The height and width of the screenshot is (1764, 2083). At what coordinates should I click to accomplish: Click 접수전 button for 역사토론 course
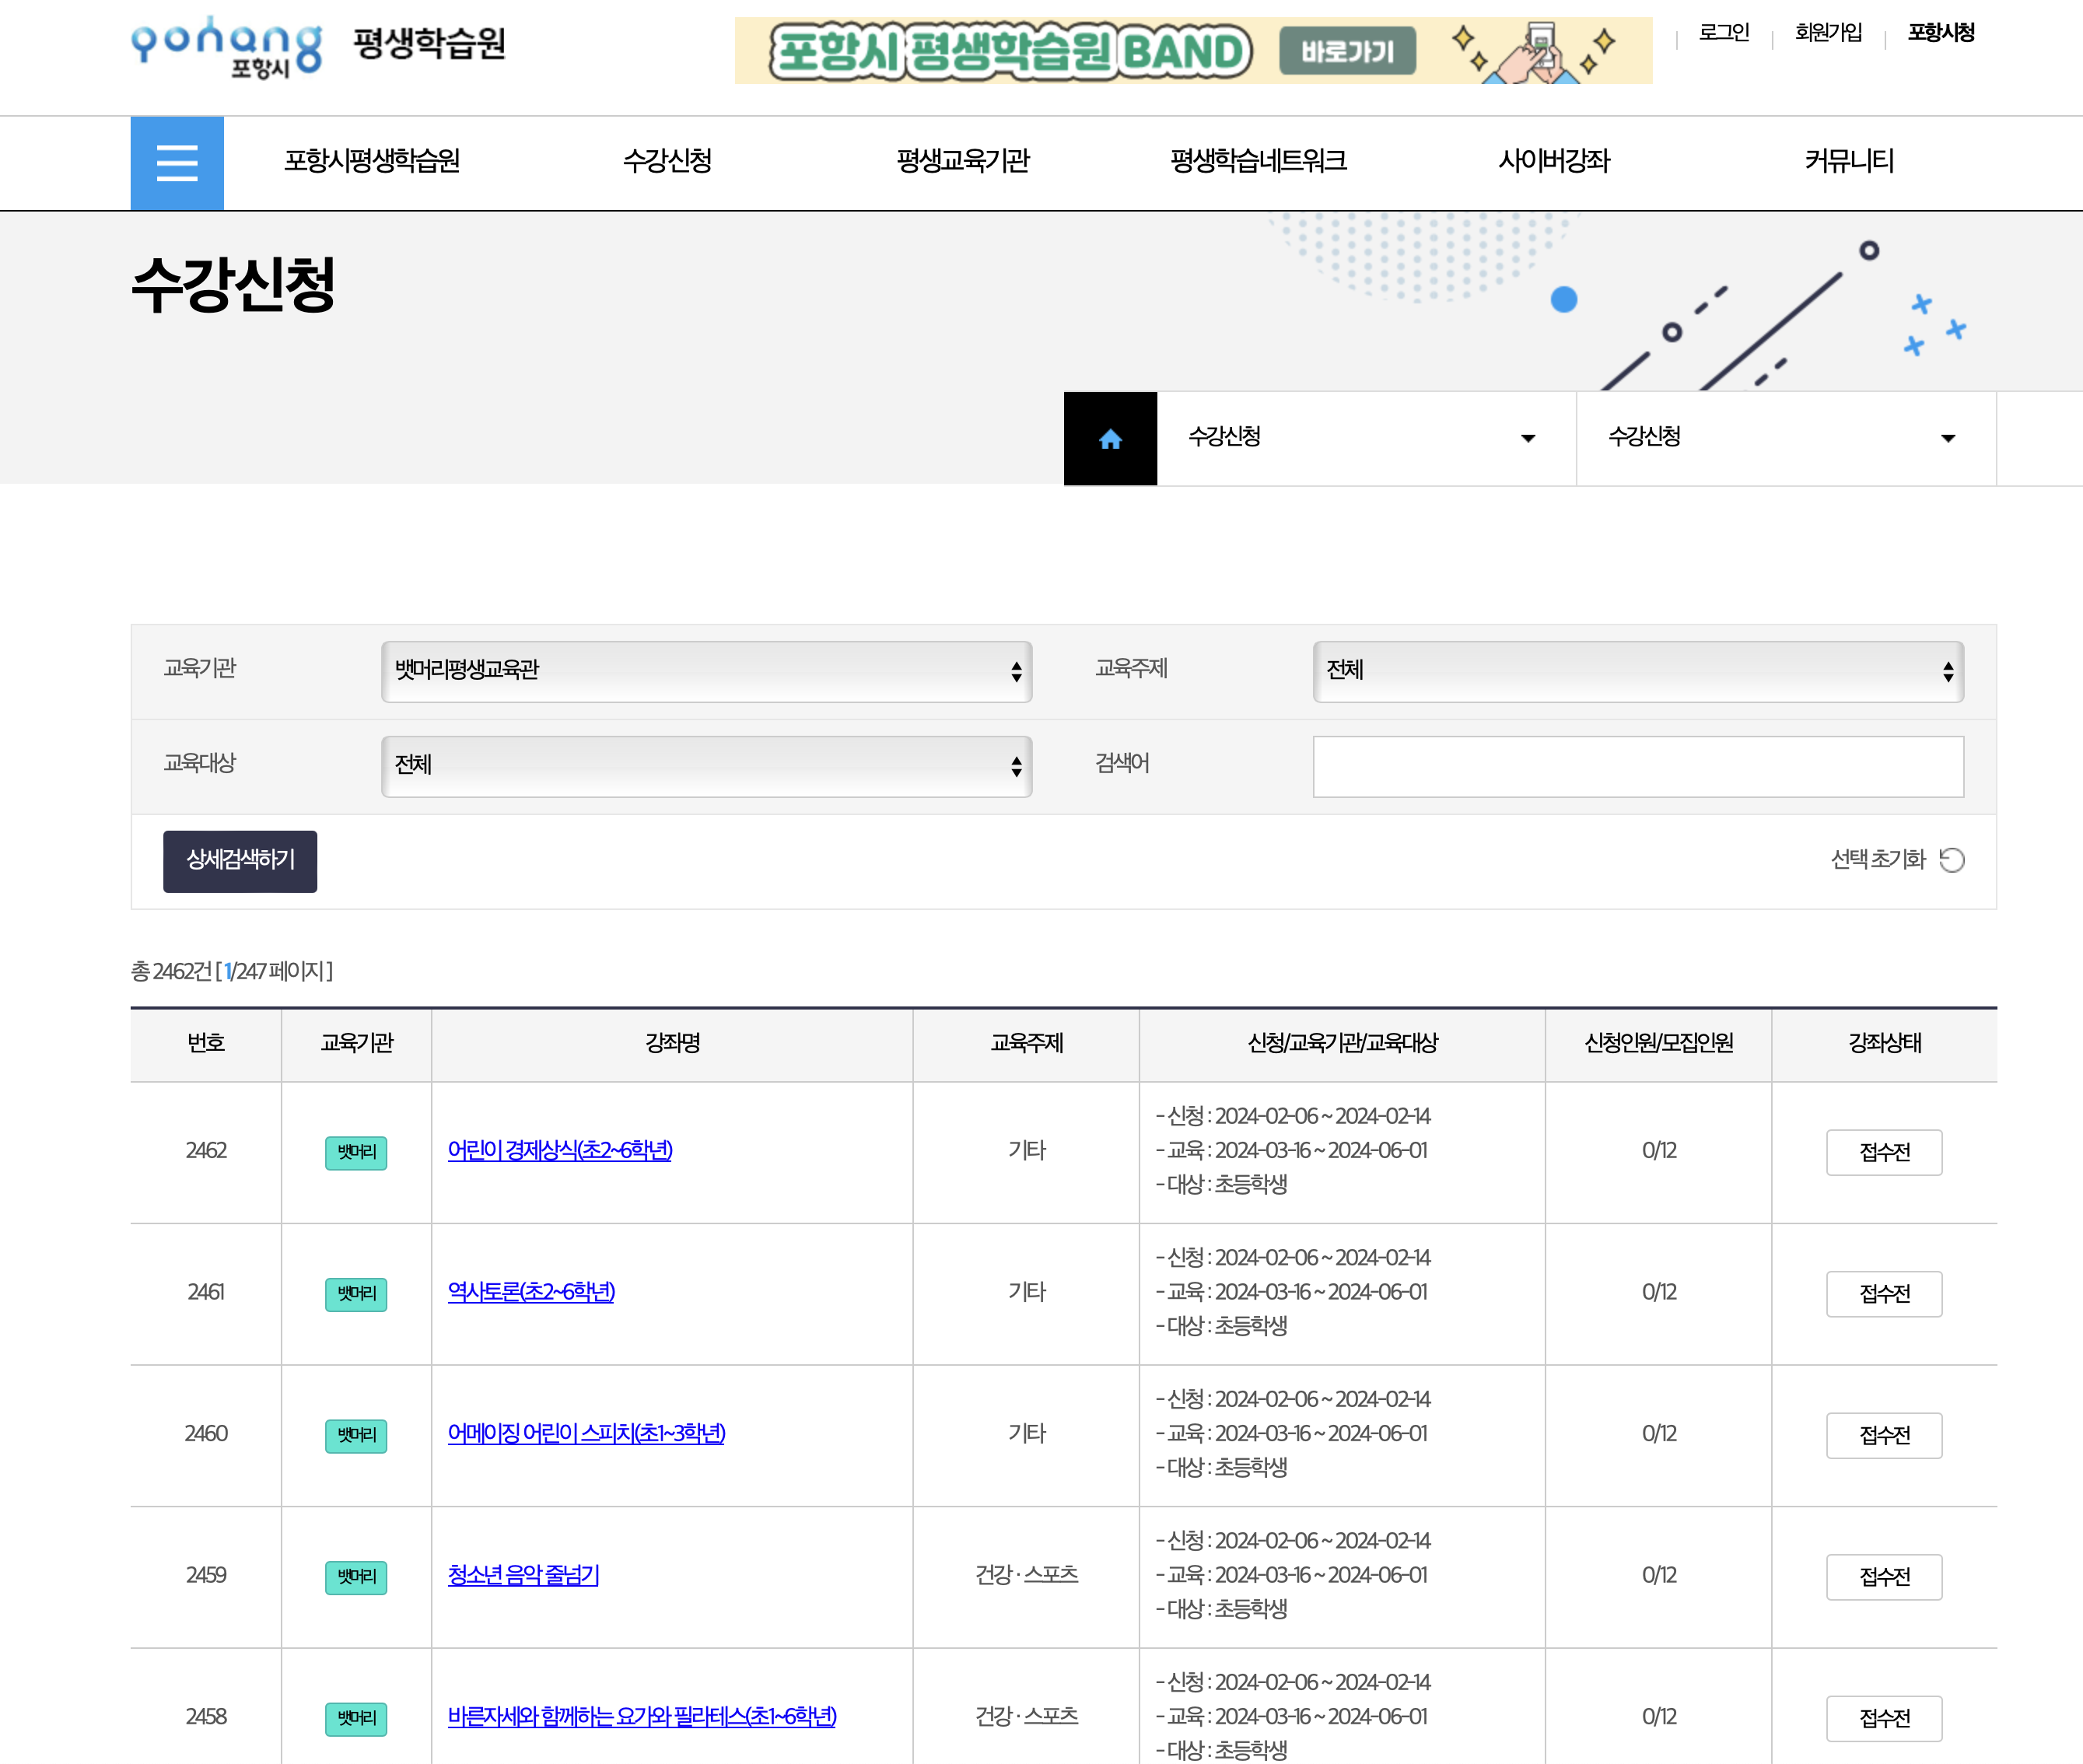(1883, 1294)
